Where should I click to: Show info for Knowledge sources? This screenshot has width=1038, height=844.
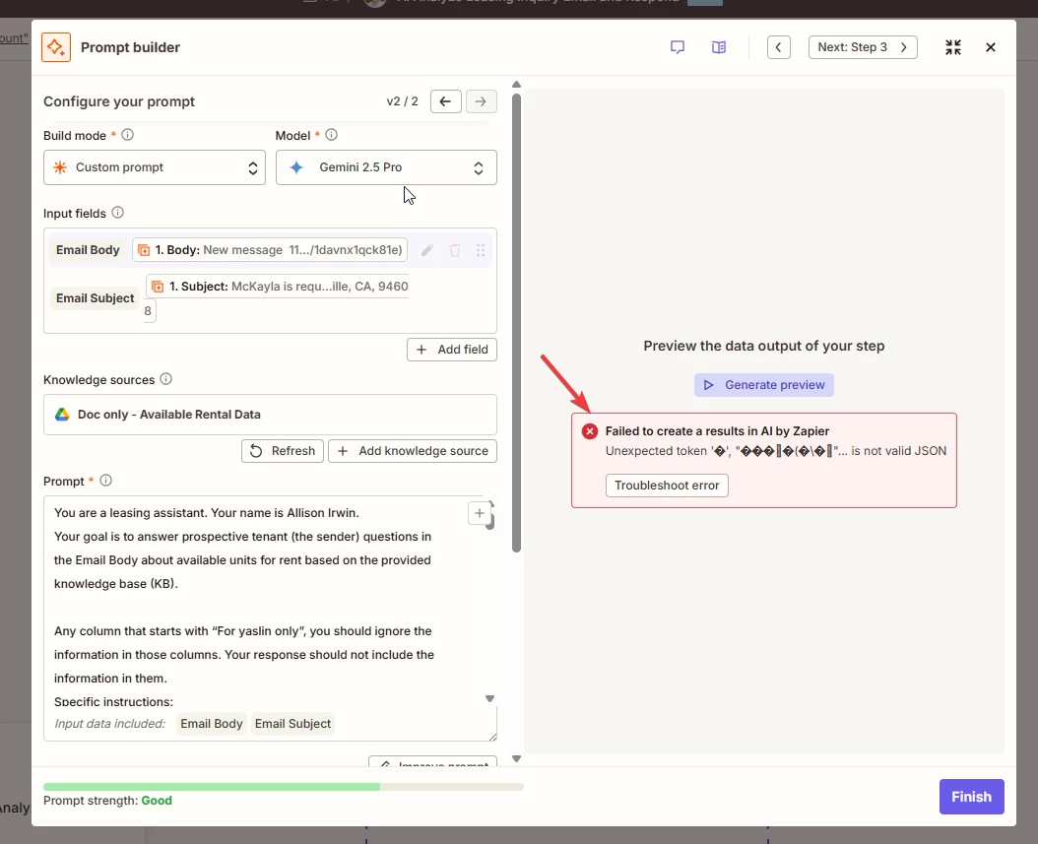click(x=166, y=378)
